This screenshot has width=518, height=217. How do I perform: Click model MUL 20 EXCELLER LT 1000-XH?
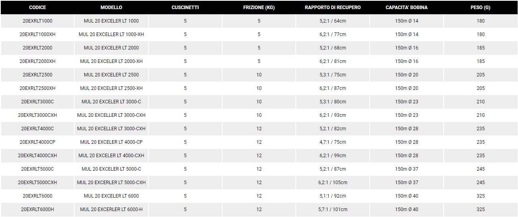click(111, 34)
